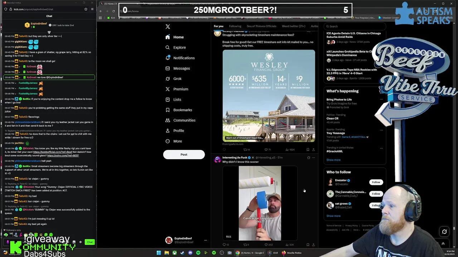Viewport: 458px width, 257px height.
Task: Switch to Sea of Thieves Officials tab
Action: 262,26
